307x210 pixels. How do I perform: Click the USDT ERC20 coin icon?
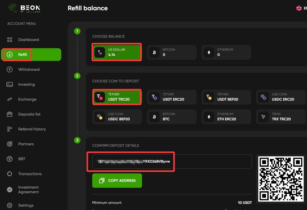click(x=154, y=97)
